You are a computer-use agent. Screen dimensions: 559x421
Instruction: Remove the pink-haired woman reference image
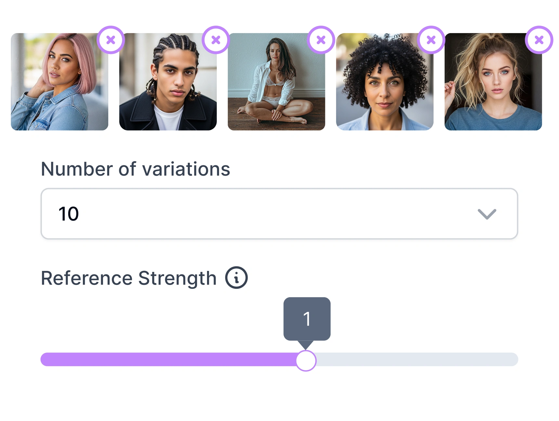click(111, 40)
